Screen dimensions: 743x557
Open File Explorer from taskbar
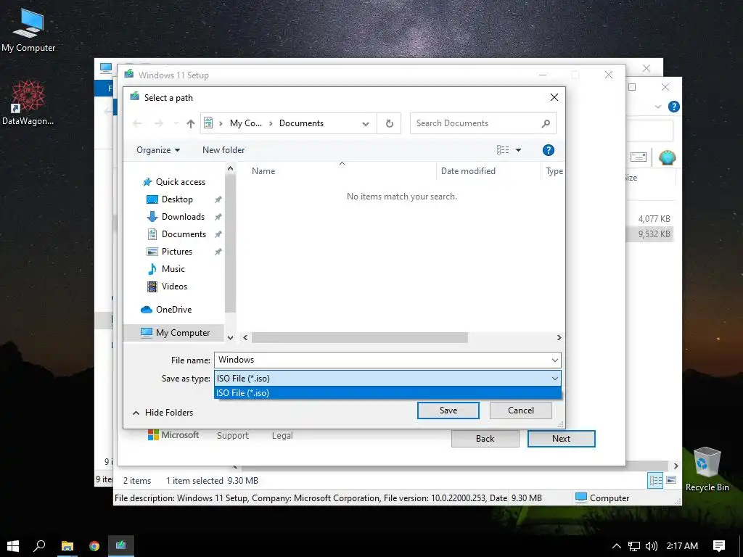pyautogui.click(x=67, y=545)
